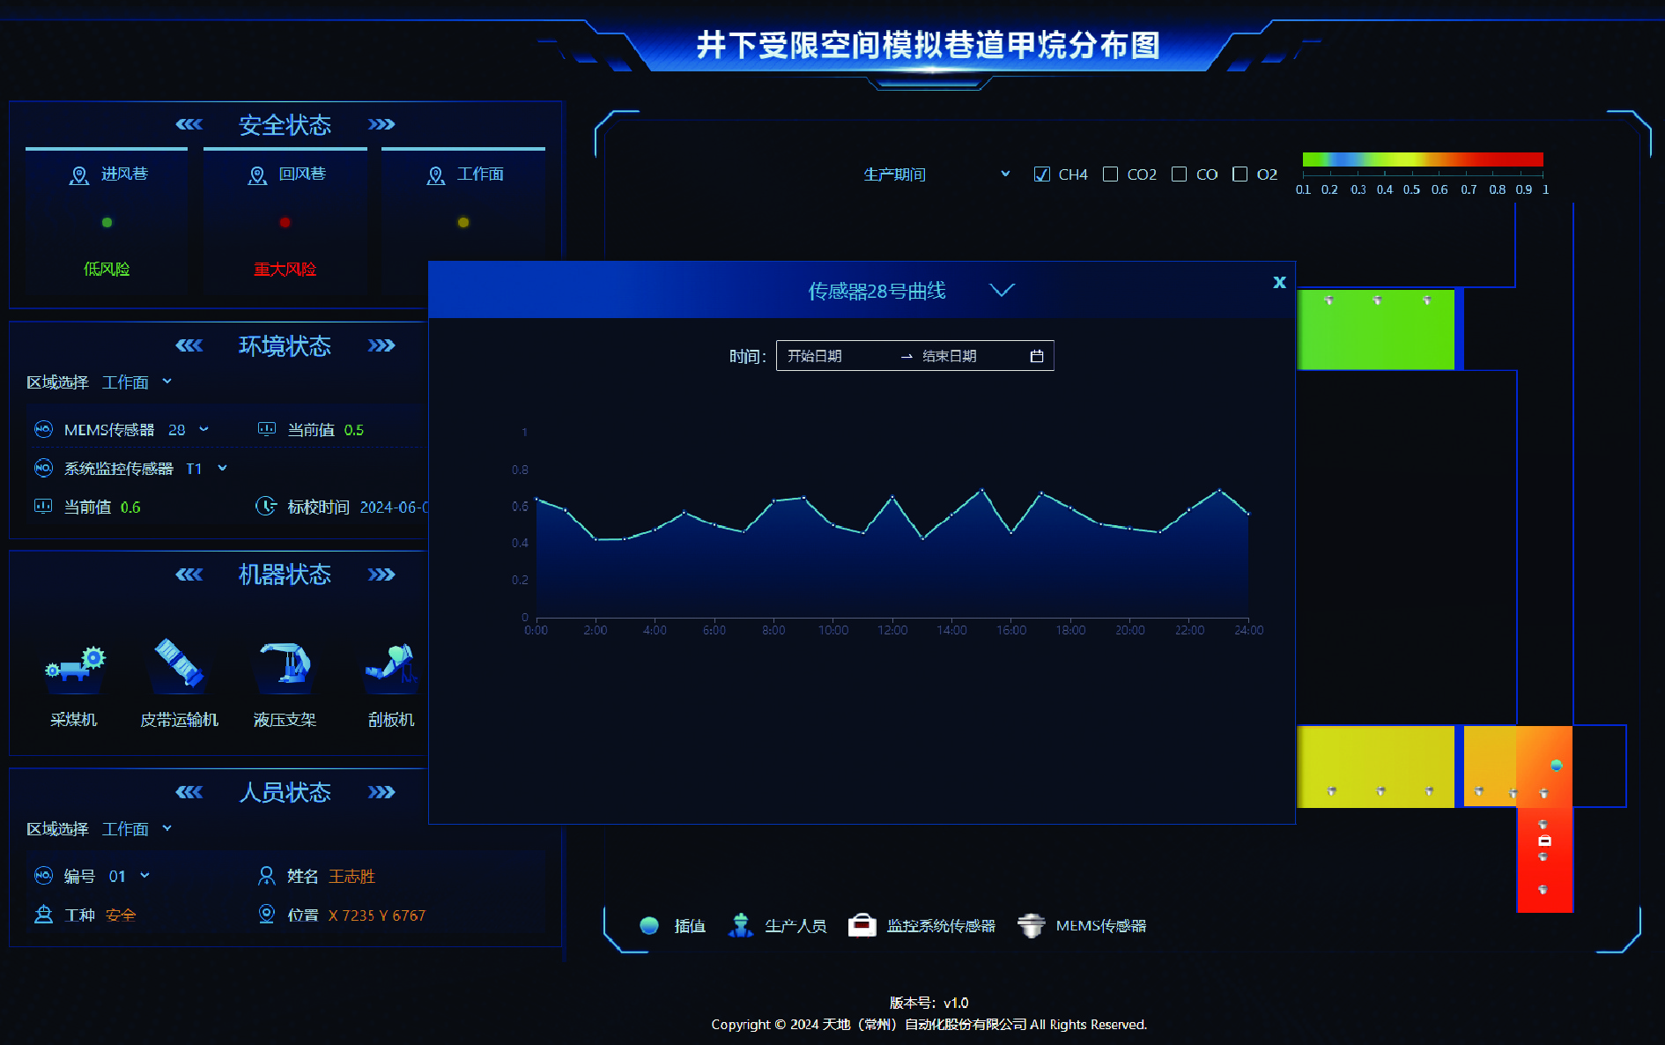The width and height of the screenshot is (1665, 1045).
Task: Click right arrows next to 安全状态 header
Action: [381, 124]
